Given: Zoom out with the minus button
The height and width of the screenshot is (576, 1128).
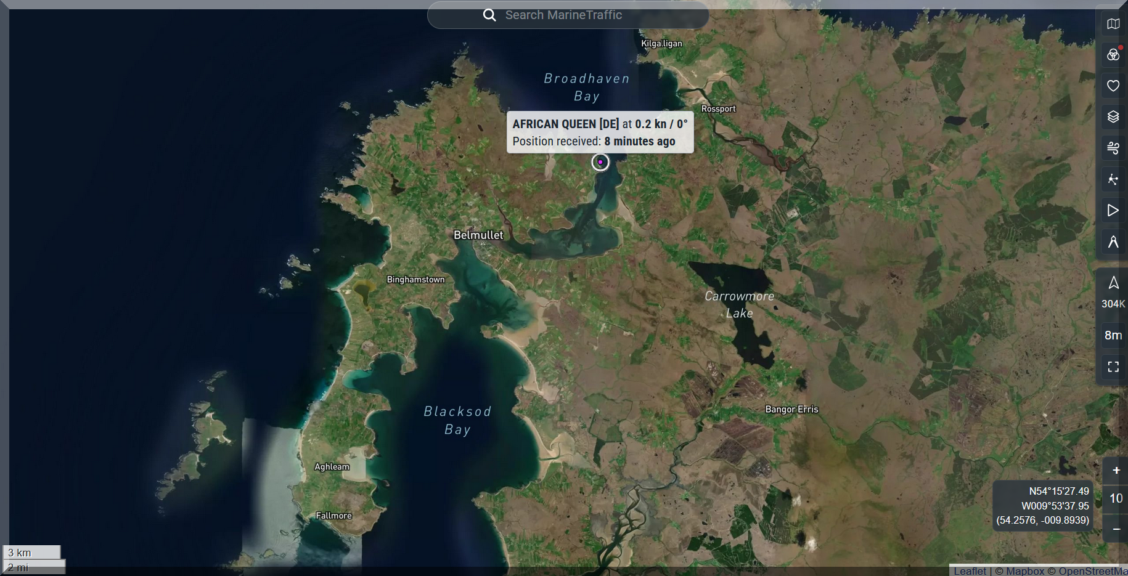Looking at the screenshot, I should (x=1116, y=529).
